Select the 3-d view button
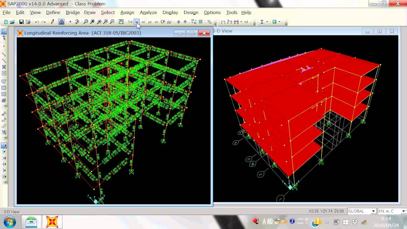 pyautogui.click(x=130, y=22)
